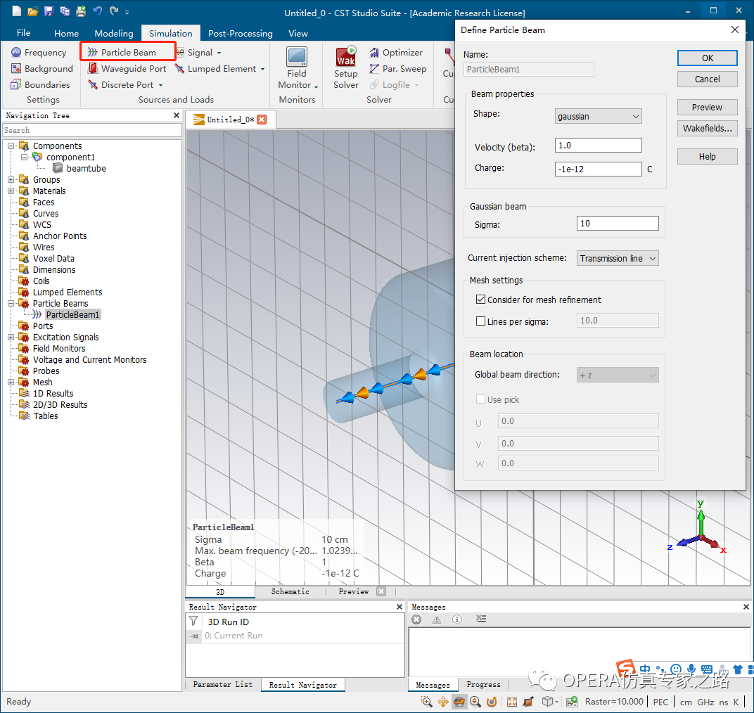The image size is (754, 713).
Task: Click the filter funnel icon in Result Navigator
Action: pos(193,621)
